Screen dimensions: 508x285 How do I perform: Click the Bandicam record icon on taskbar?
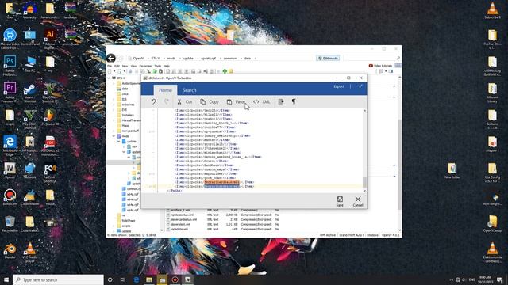coord(175,279)
